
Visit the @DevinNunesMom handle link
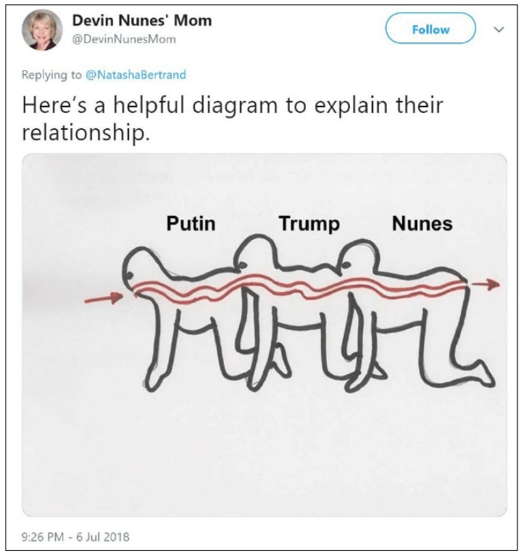point(124,39)
